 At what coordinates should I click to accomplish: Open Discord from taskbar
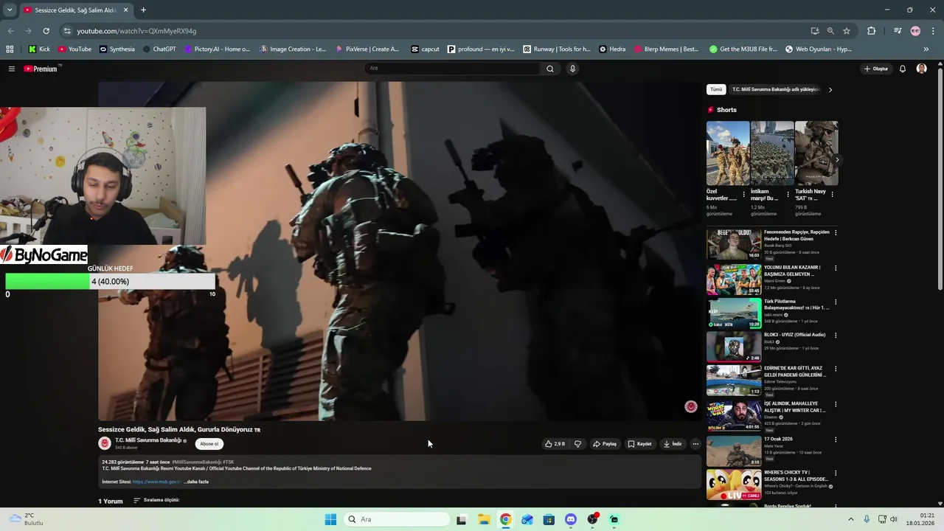(x=570, y=519)
